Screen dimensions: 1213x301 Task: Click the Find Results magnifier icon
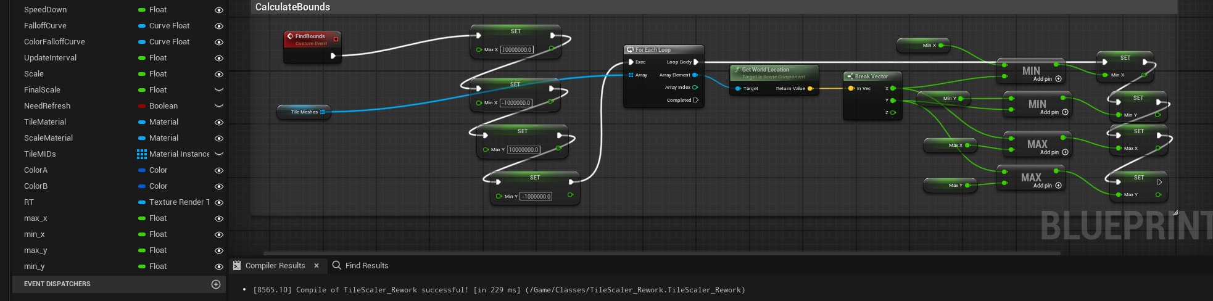337,265
